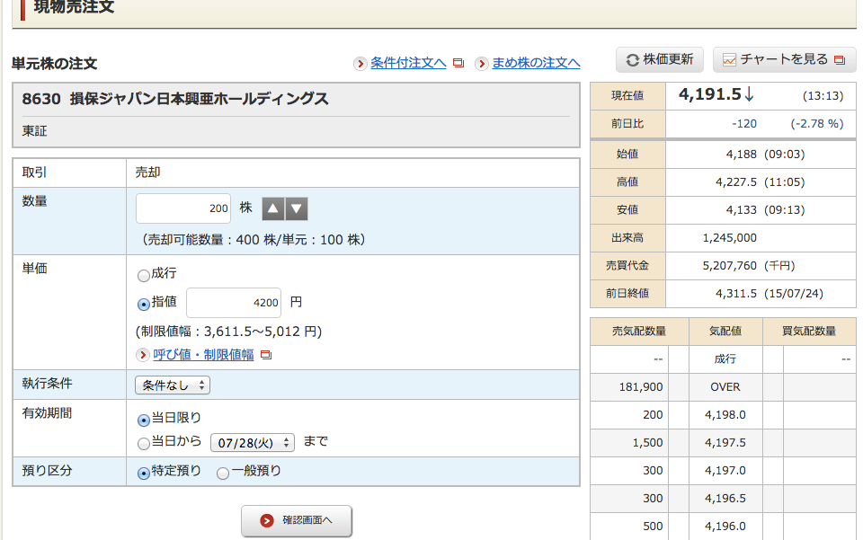Click the 株価更新 button
Screen dimensions: 863x540
[x=659, y=60]
